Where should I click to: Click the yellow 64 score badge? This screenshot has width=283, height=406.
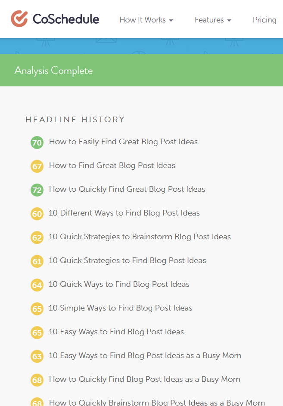(37, 285)
